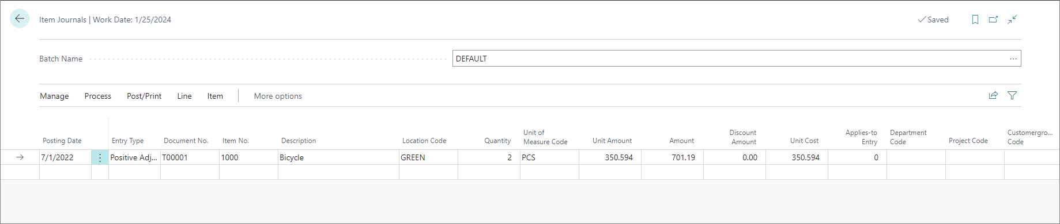The image size is (1060, 224).
Task: Sort by Posting Date column header
Action: pos(62,141)
